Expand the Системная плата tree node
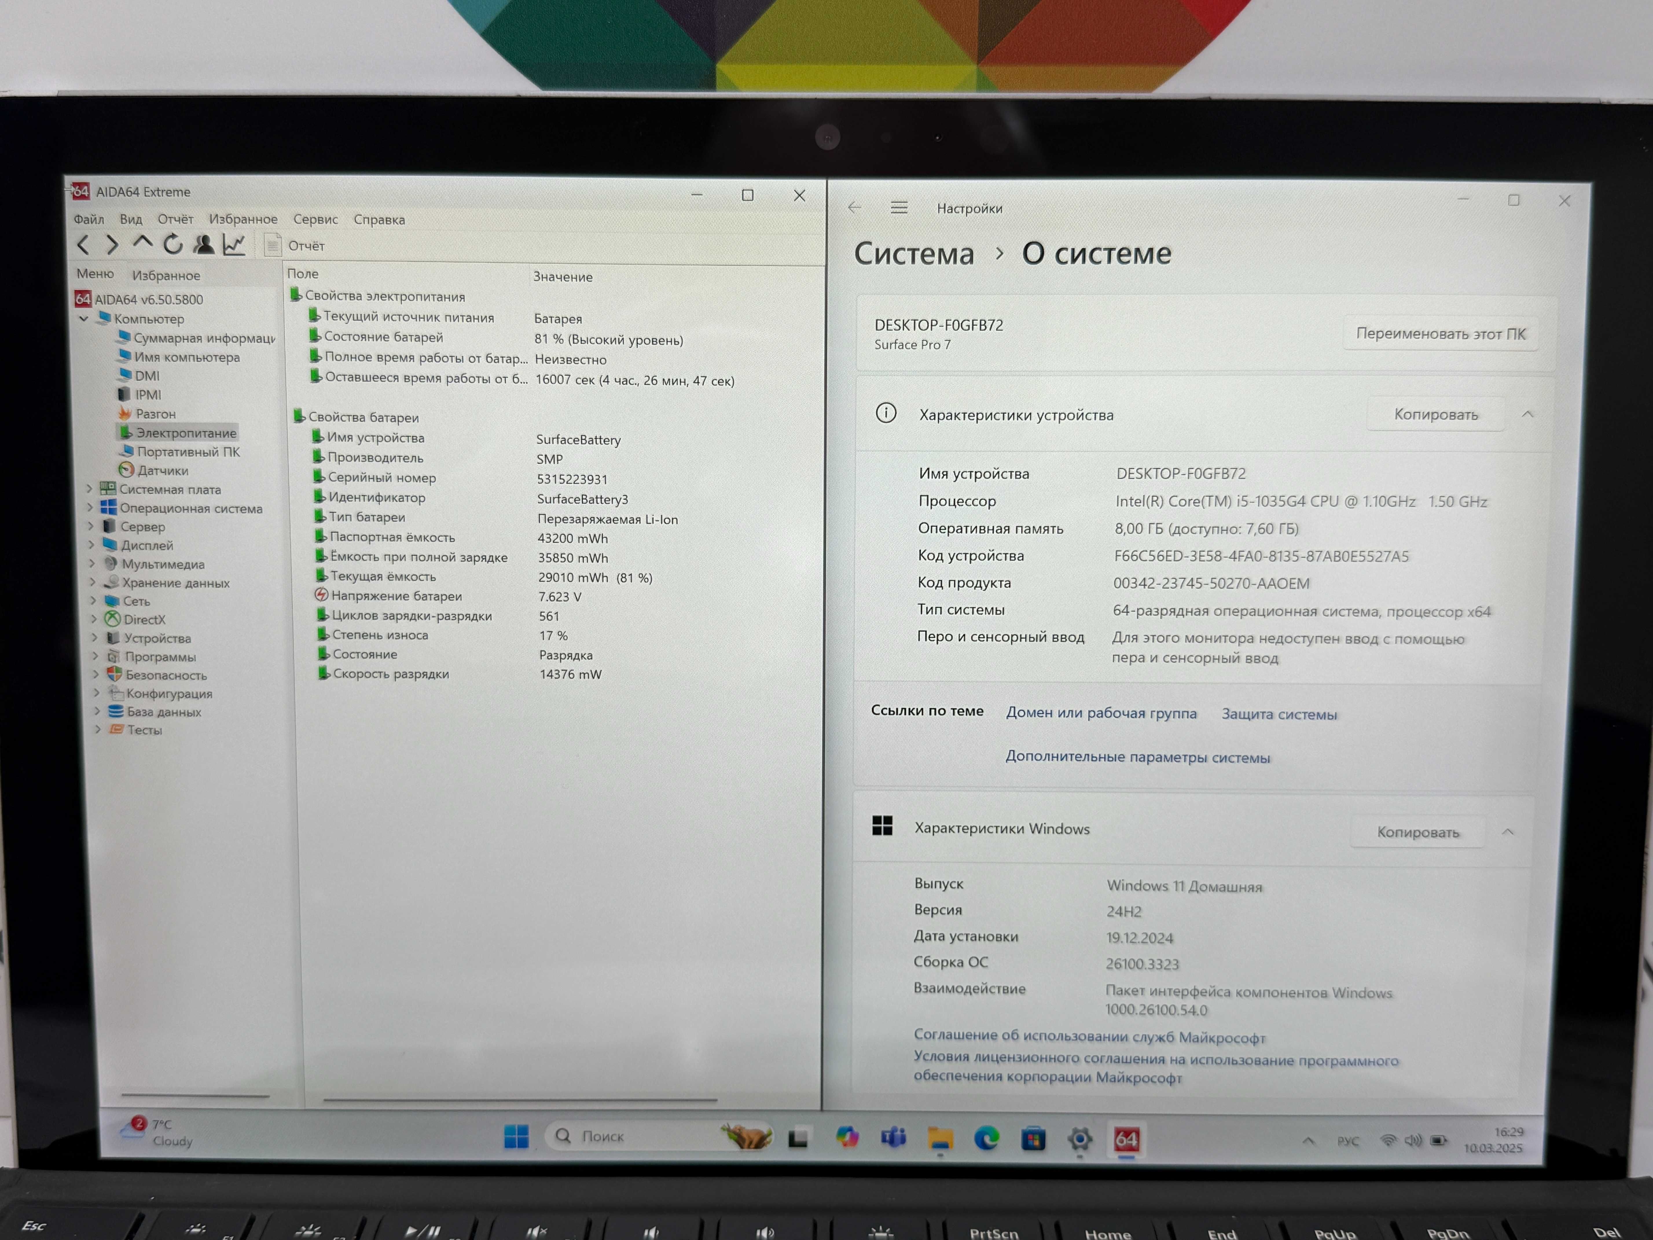 point(90,489)
